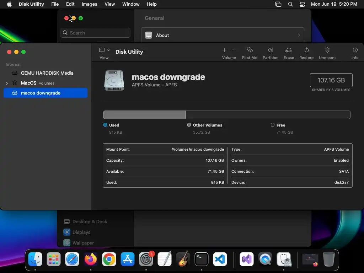The width and height of the screenshot is (364, 273).
Task: Open the Window menu
Action: pos(131,4)
